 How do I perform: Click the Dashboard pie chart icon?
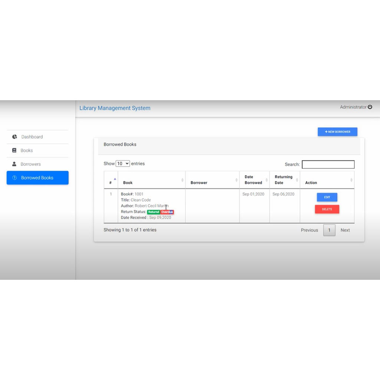14,137
